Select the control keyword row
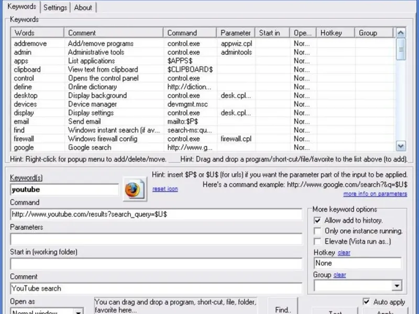 pos(203,78)
